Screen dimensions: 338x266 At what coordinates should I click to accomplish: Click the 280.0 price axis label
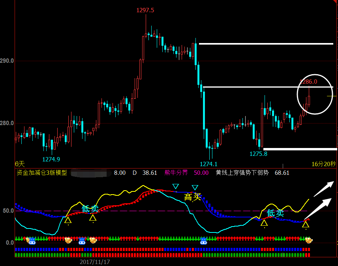tap(7, 123)
